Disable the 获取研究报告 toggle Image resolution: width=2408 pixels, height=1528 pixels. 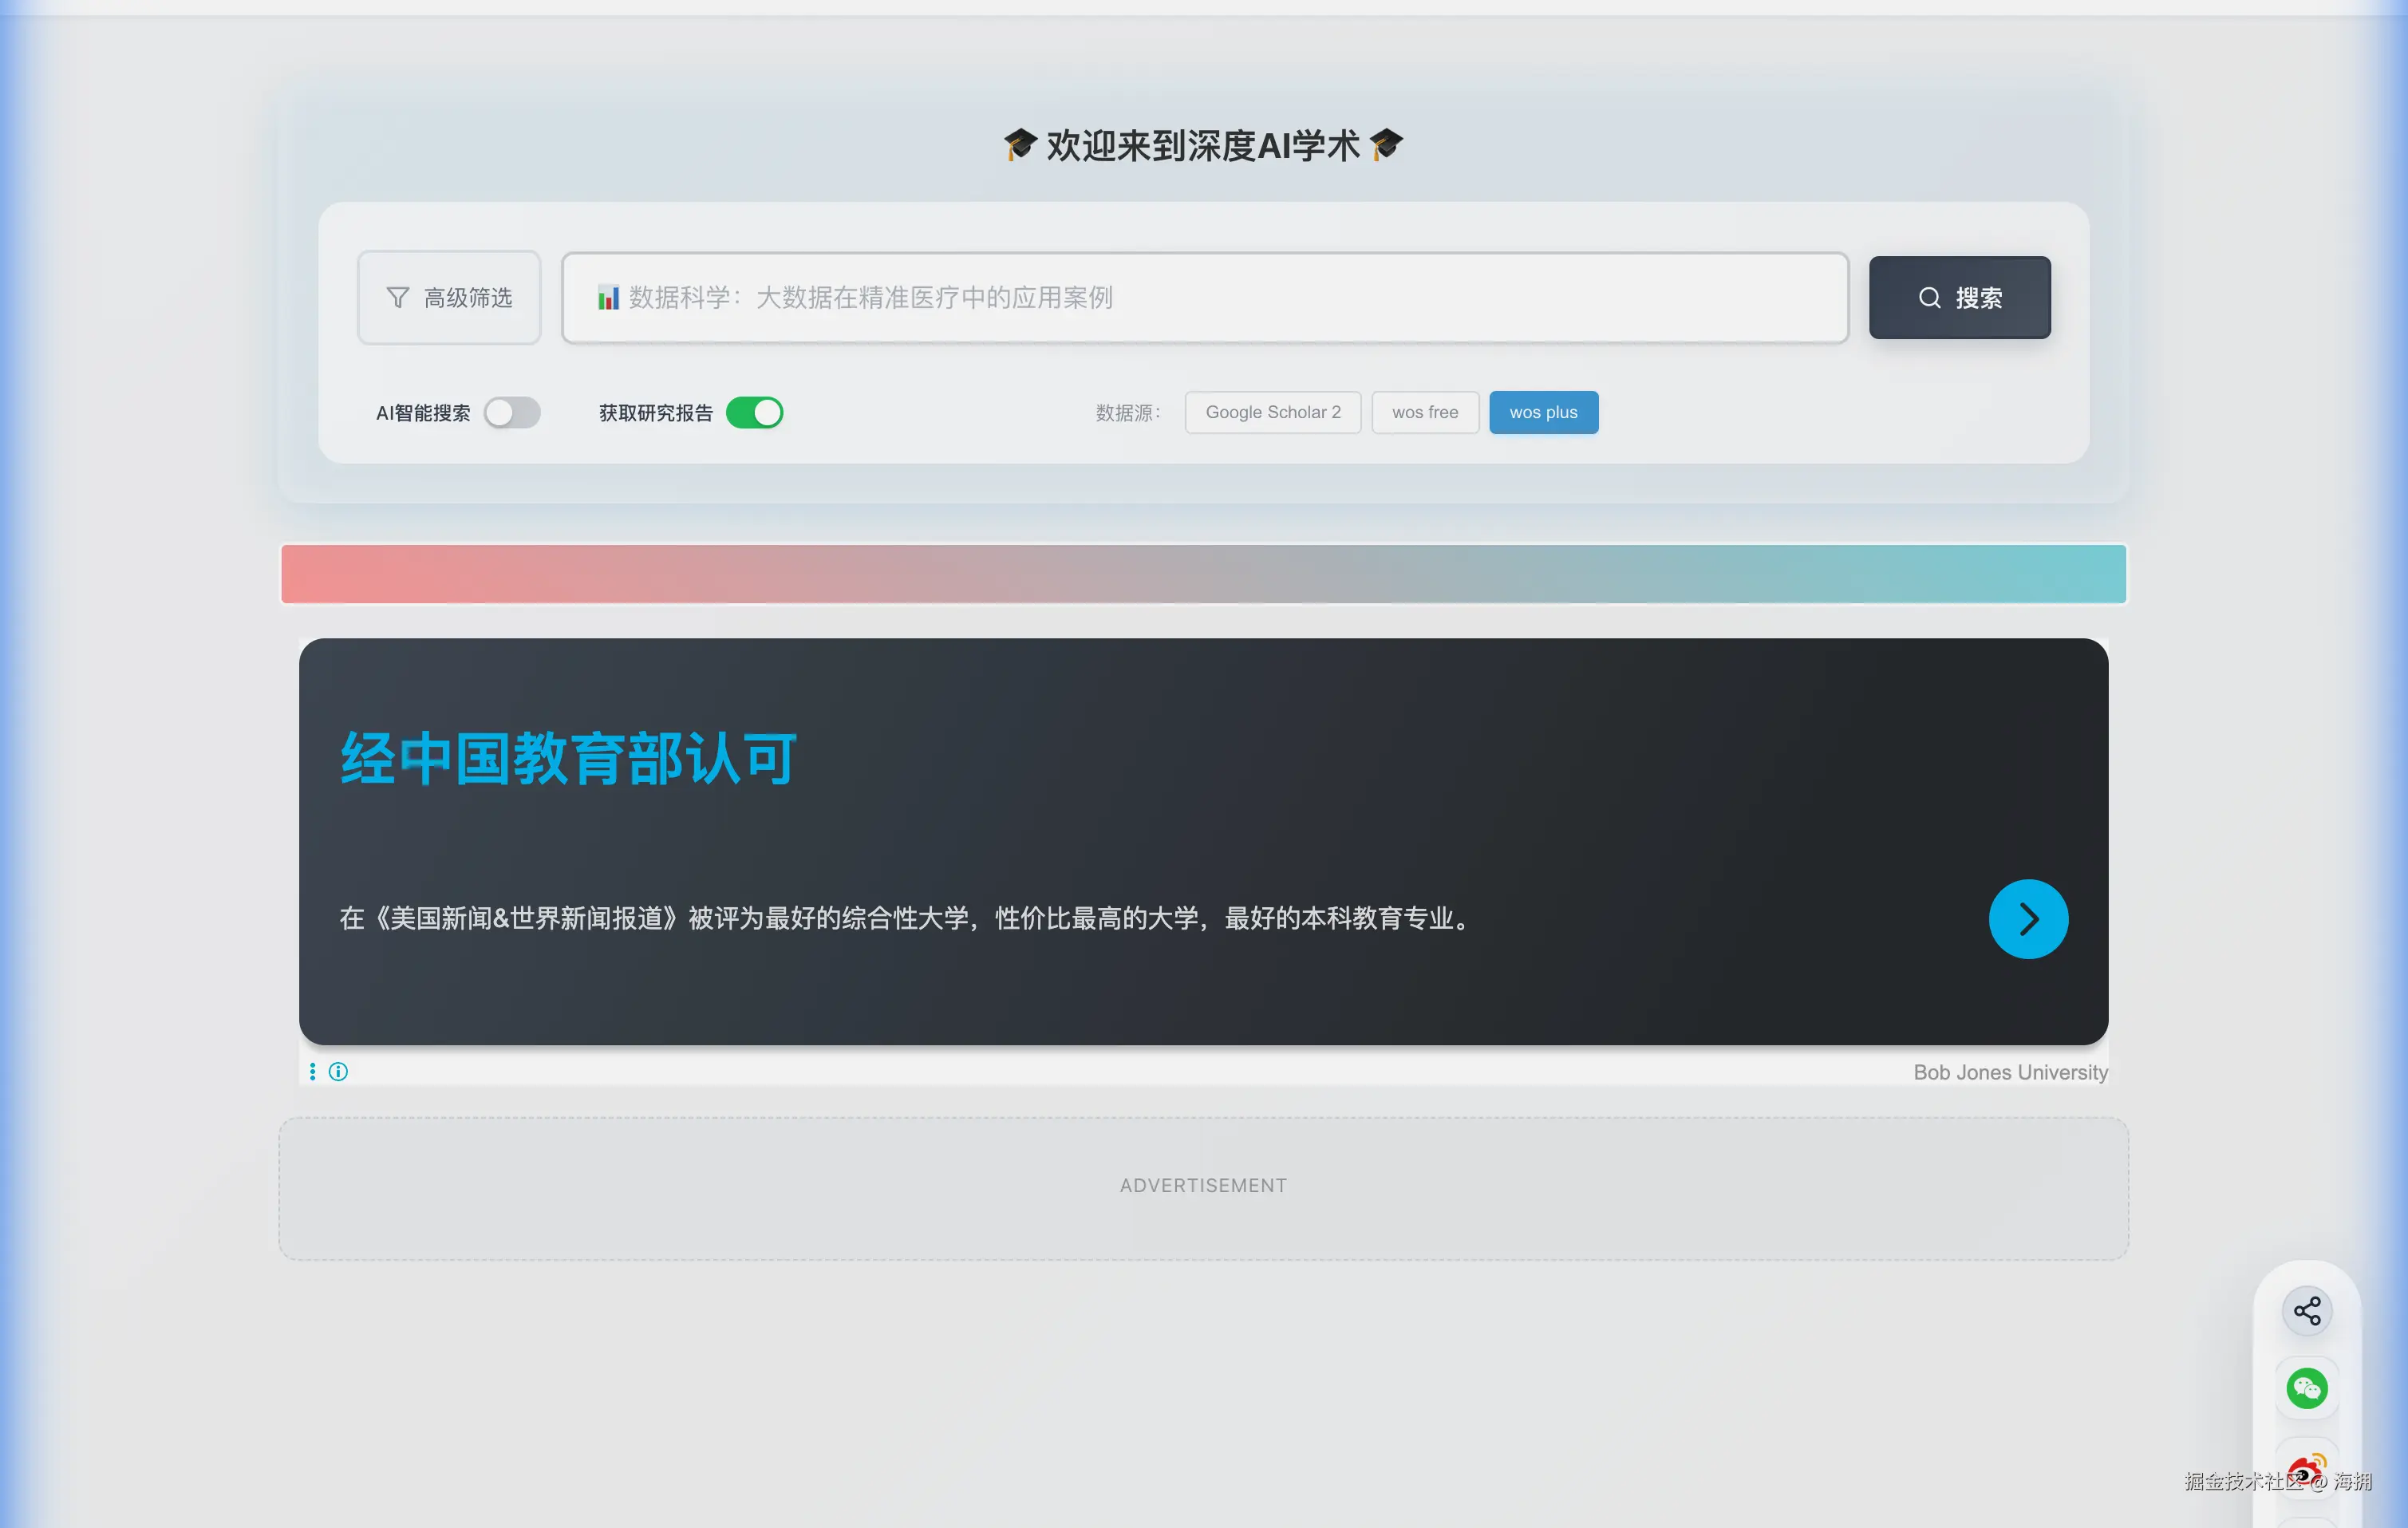pyautogui.click(x=756, y=412)
